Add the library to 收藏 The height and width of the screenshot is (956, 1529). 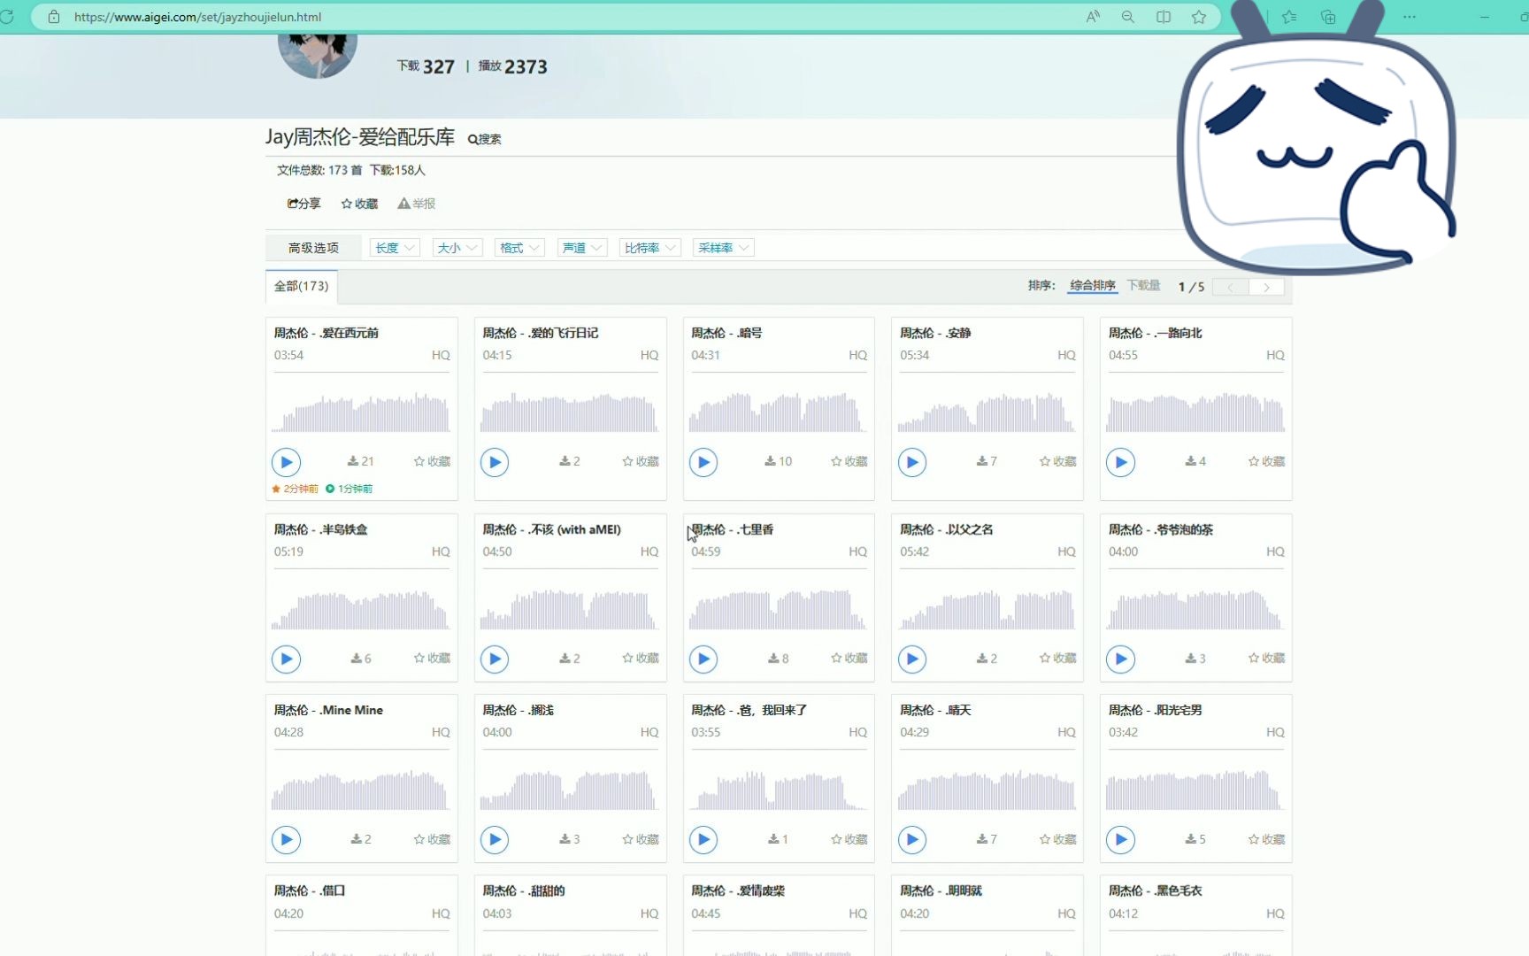click(359, 204)
